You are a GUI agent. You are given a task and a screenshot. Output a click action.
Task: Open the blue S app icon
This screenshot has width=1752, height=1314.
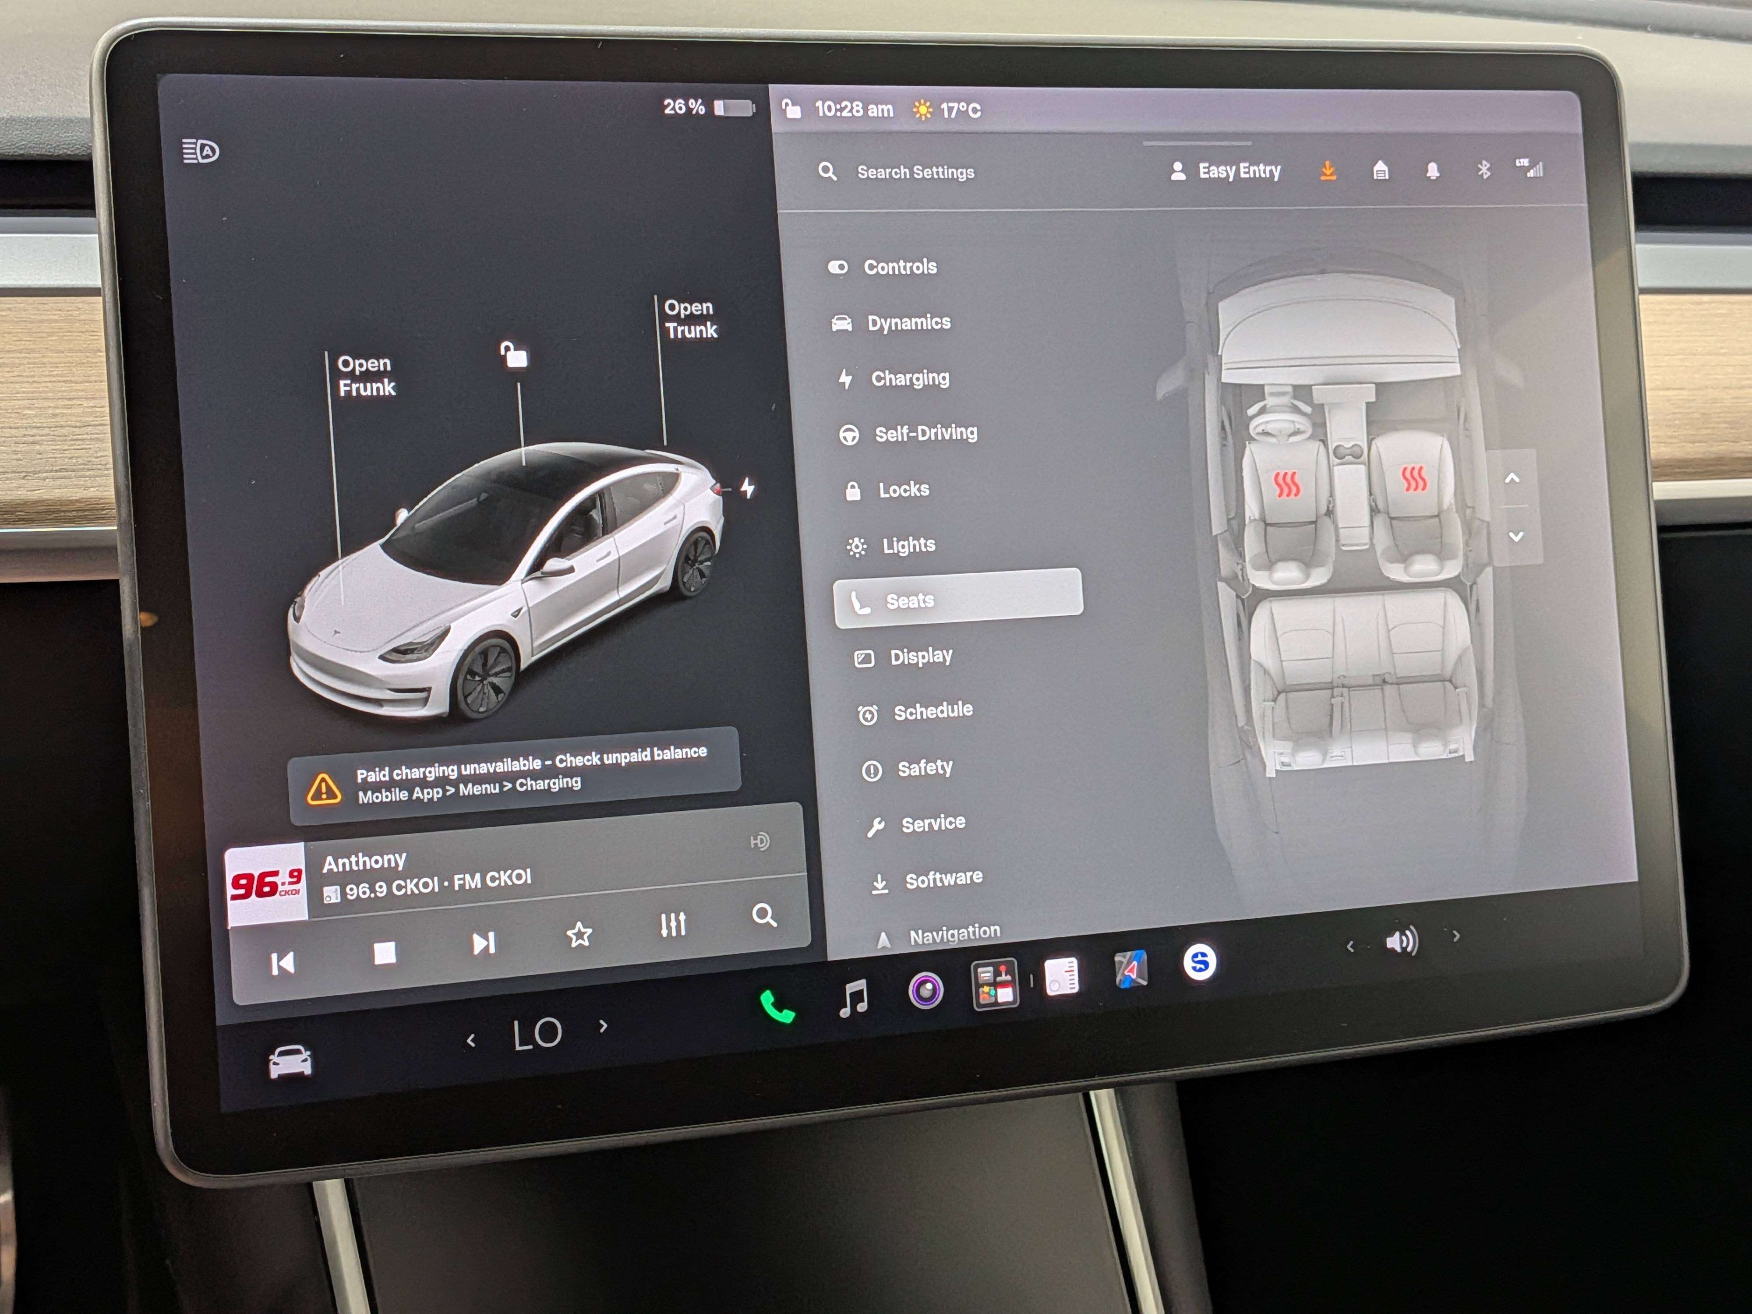click(x=1199, y=962)
